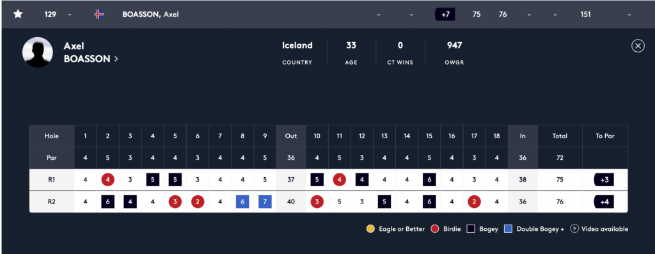Click the OWGR ranking value 947

pos(455,45)
